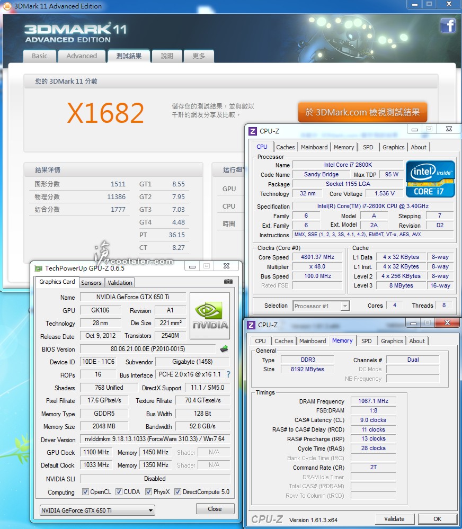Click the Multiplier value x 48.0
Viewport: 462px width, 529px height.
317,266
